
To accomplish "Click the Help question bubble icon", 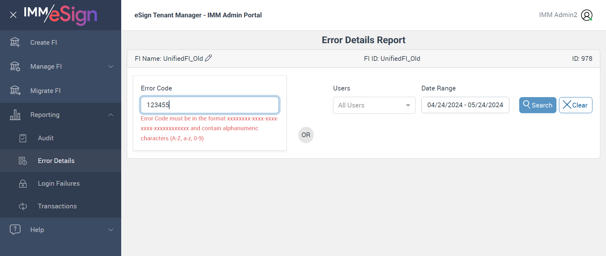I will (x=15, y=230).
